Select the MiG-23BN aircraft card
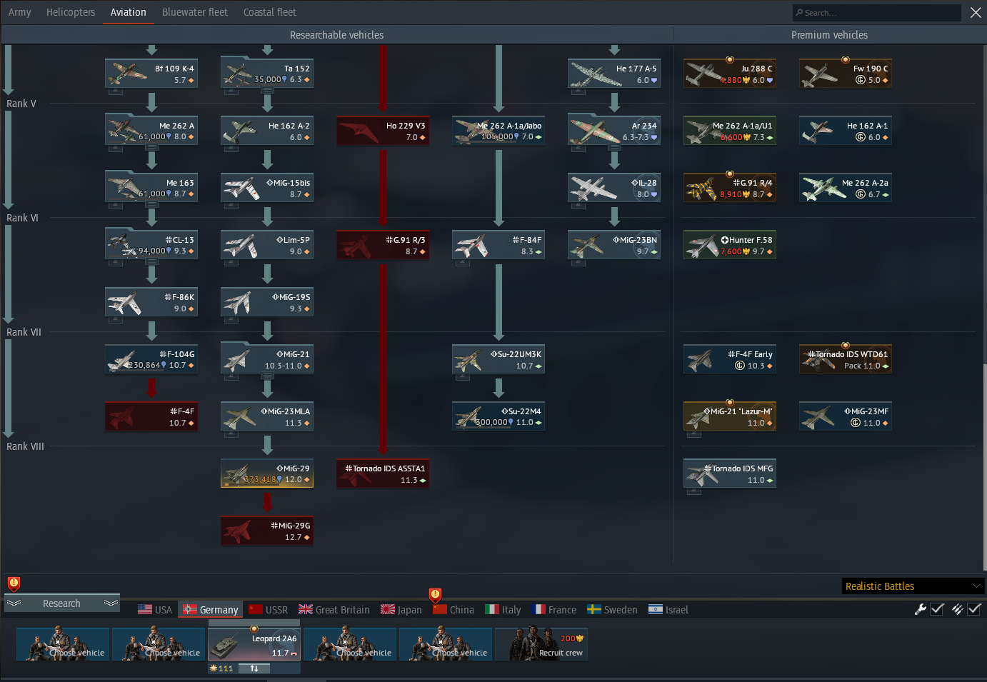The width and height of the screenshot is (987, 682). click(x=614, y=245)
